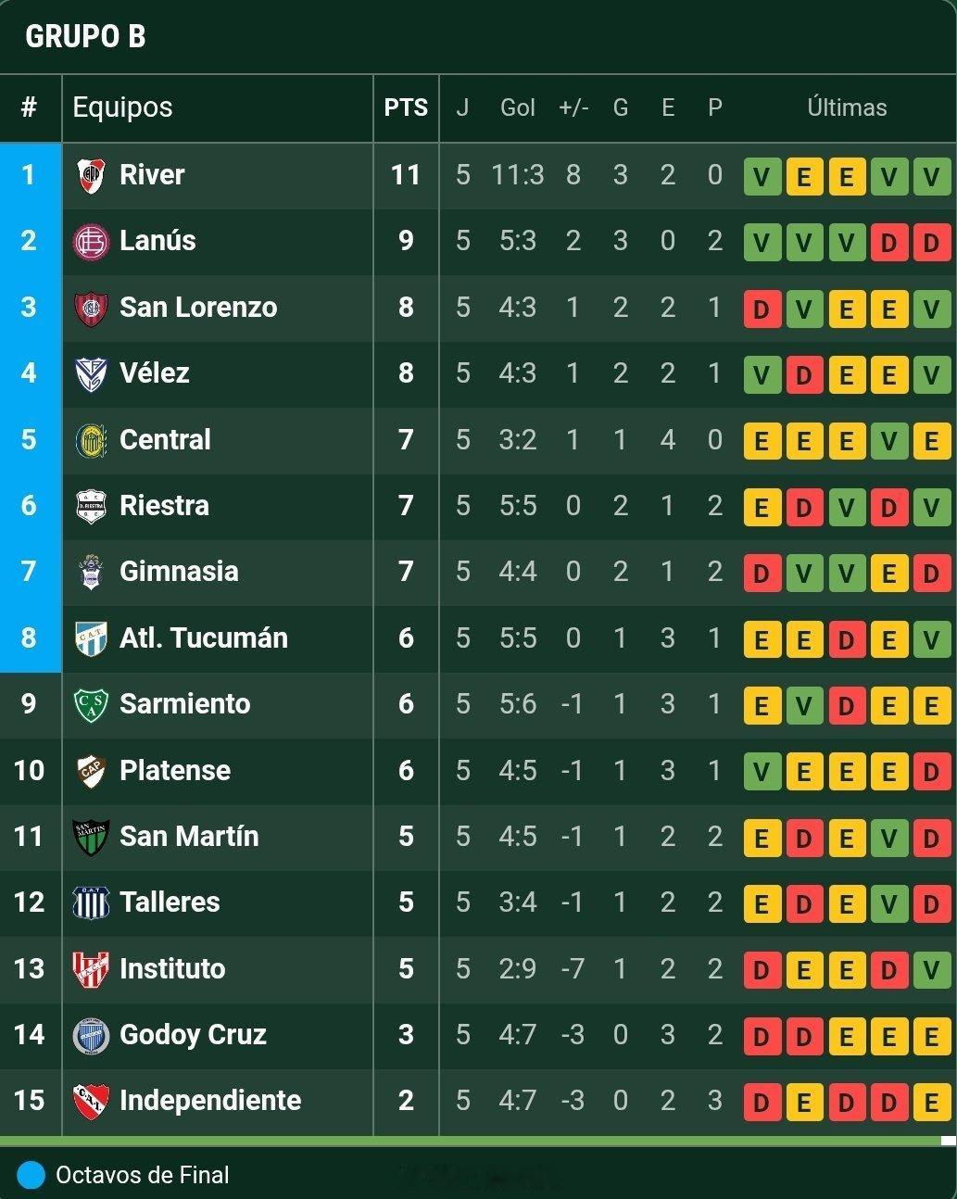957x1199 pixels.
Task: Click the Lanús club badge
Action: (x=91, y=242)
